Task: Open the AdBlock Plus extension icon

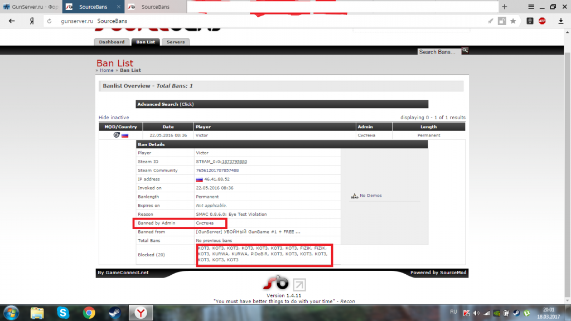Action: click(x=542, y=21)
